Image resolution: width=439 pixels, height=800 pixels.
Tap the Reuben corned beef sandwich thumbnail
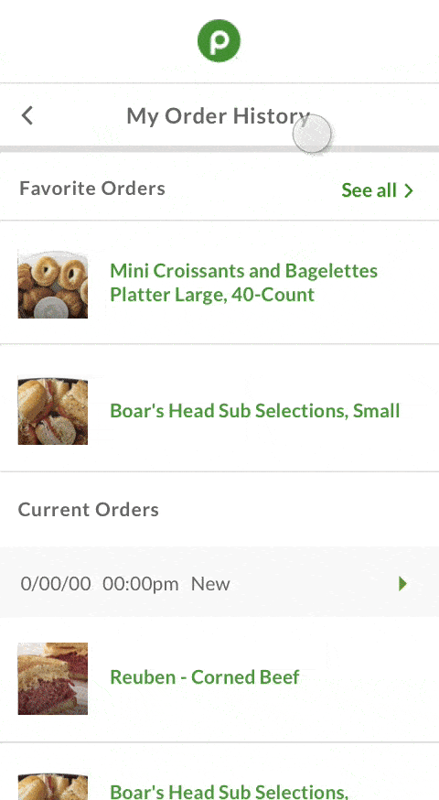(53, 678)
